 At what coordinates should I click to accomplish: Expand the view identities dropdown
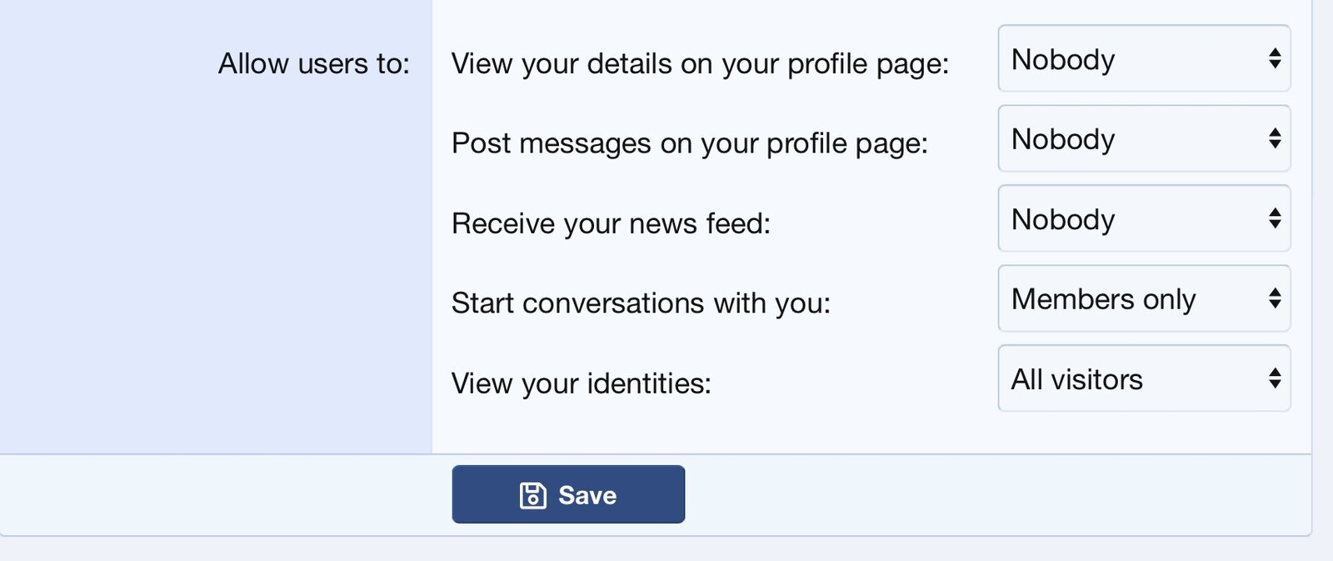[x=1143, y=379]
